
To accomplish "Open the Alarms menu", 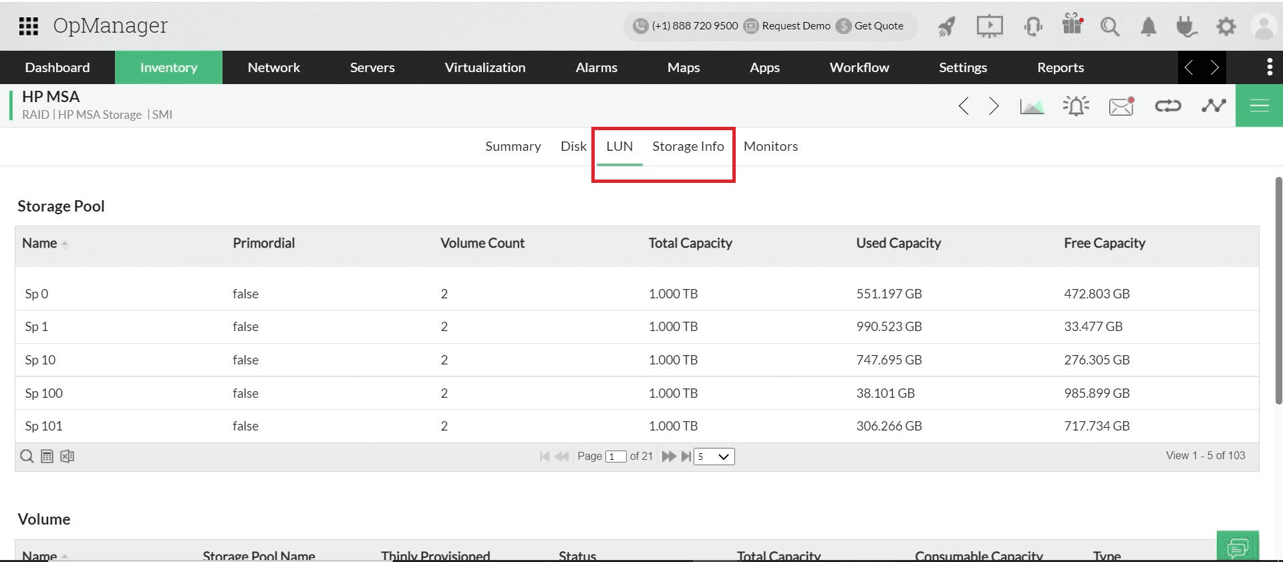I will [597, 67].
